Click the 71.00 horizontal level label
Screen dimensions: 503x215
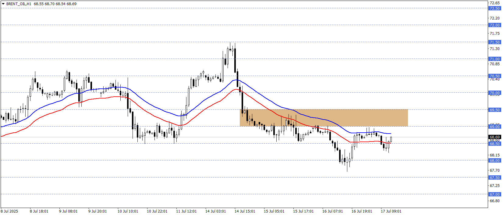pyautogui.click(x=494, y=59)
